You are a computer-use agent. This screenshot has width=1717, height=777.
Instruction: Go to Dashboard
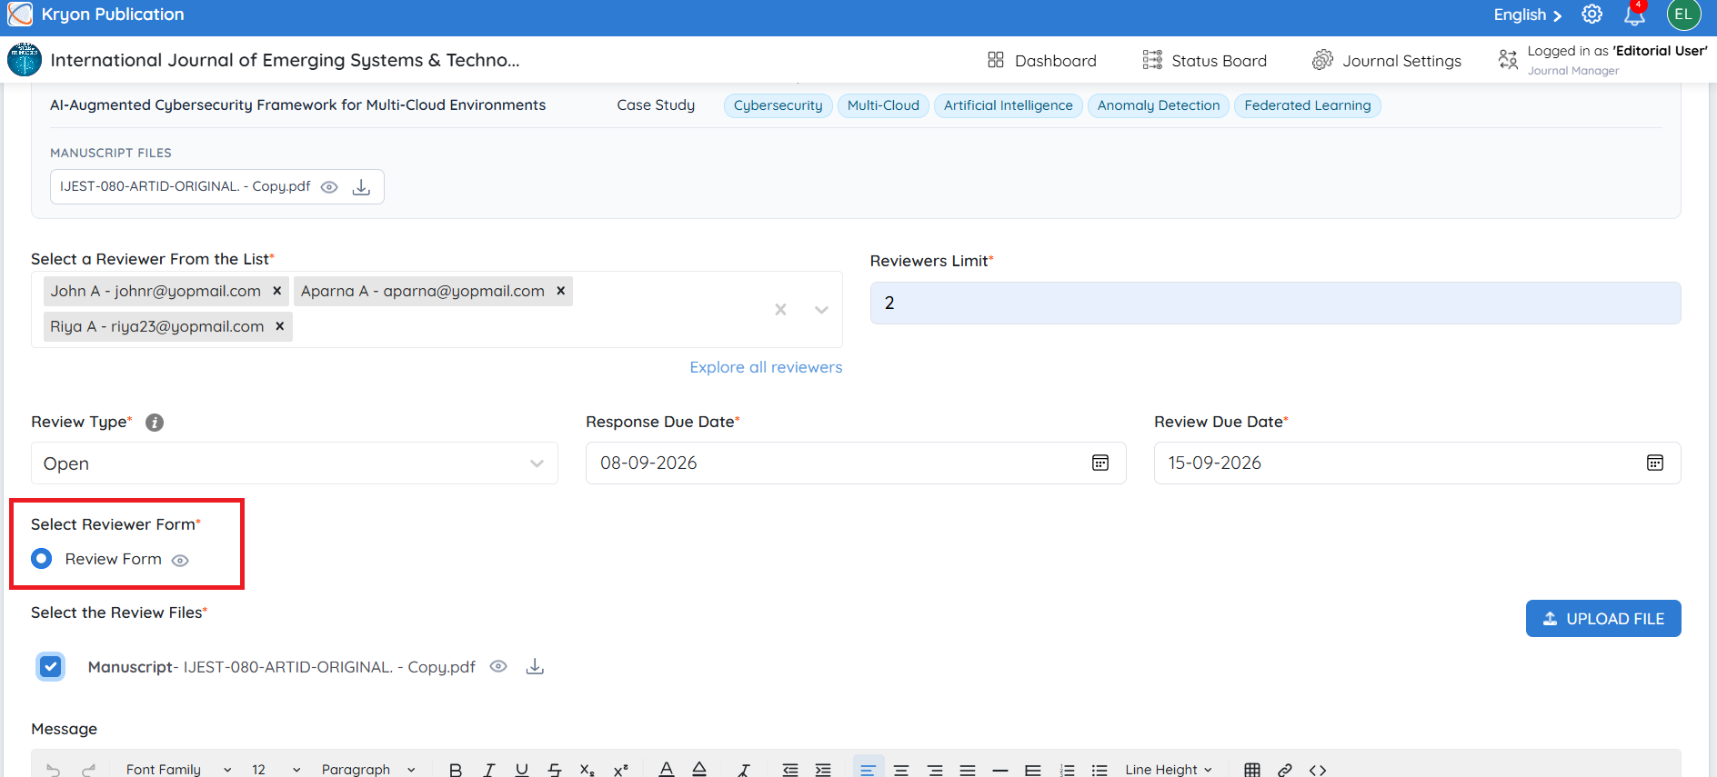point(1042,60)
